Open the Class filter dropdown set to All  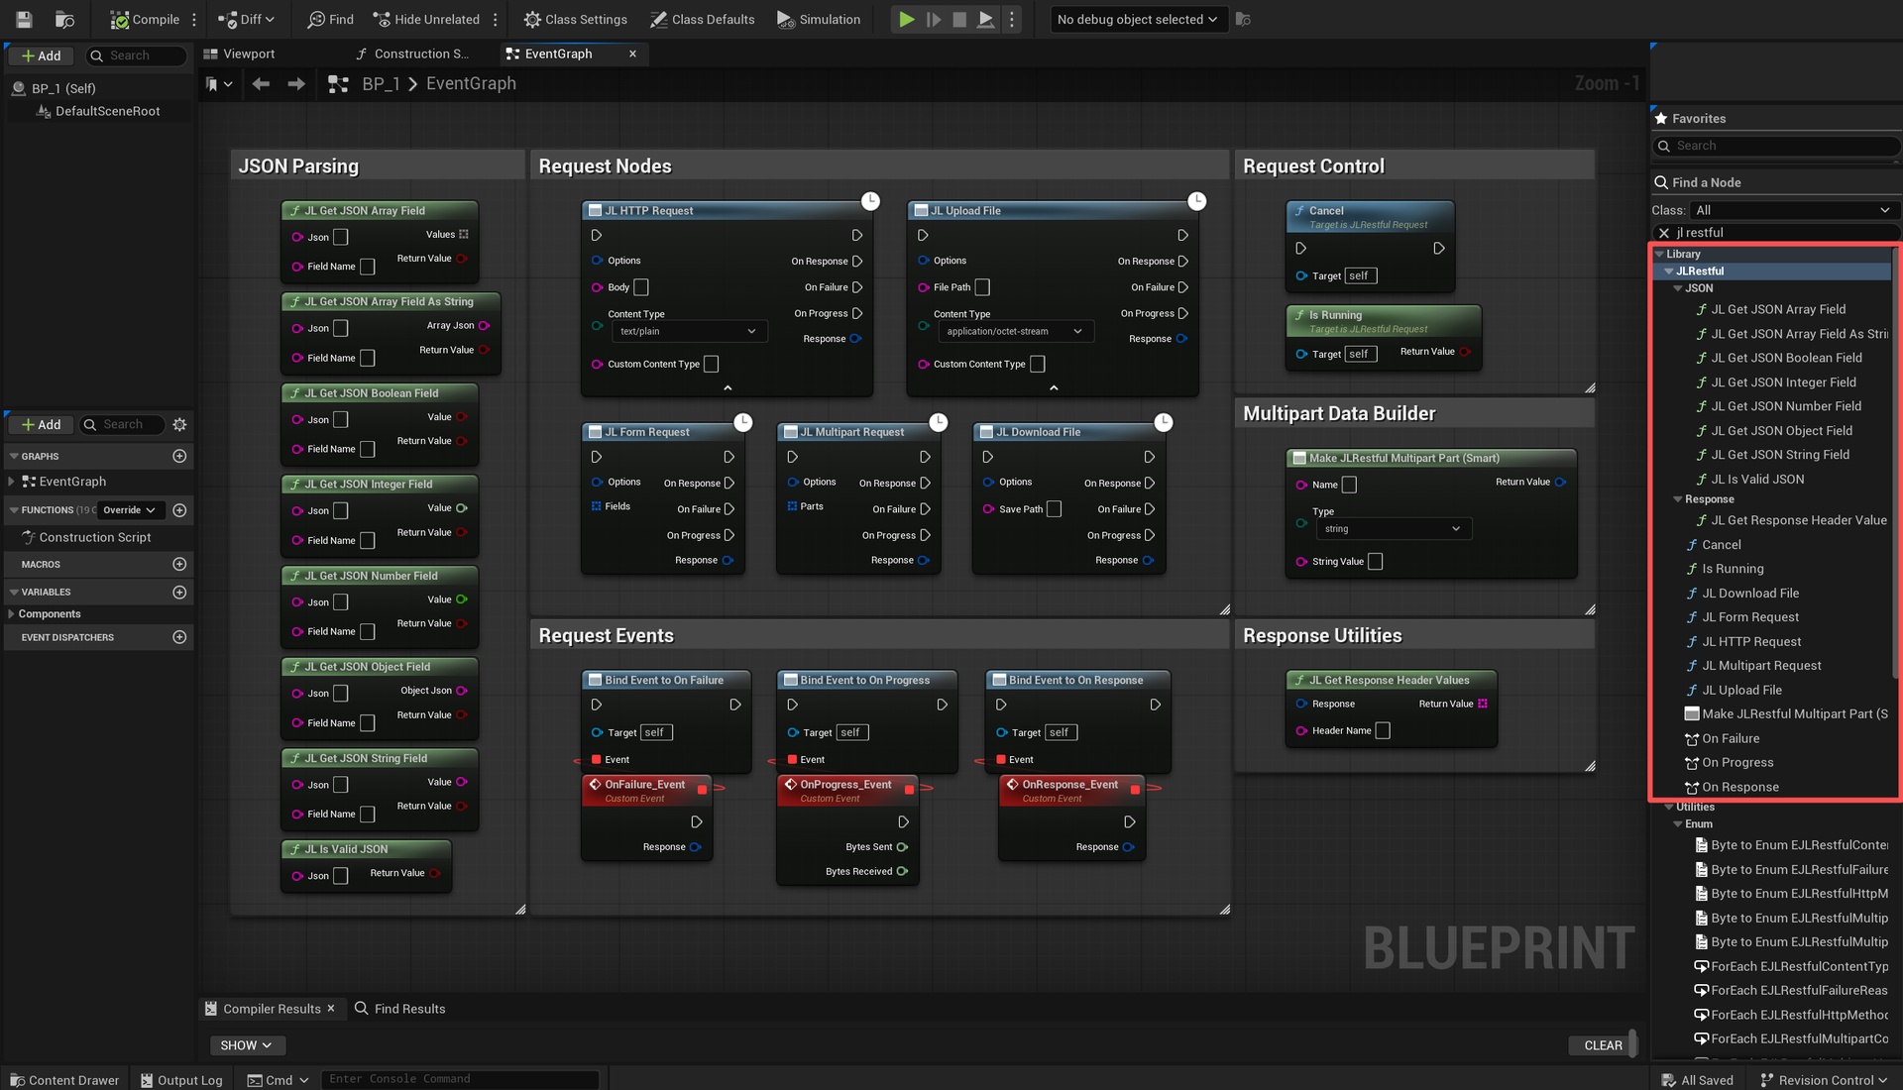coord(1793,210)
